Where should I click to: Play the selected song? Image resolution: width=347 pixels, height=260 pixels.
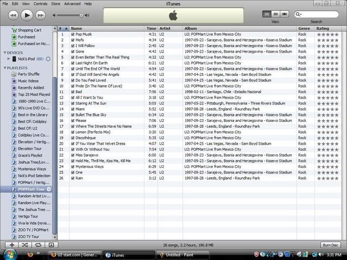(x=27, y=15)
